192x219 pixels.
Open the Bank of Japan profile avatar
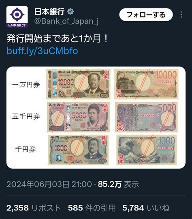17,17
